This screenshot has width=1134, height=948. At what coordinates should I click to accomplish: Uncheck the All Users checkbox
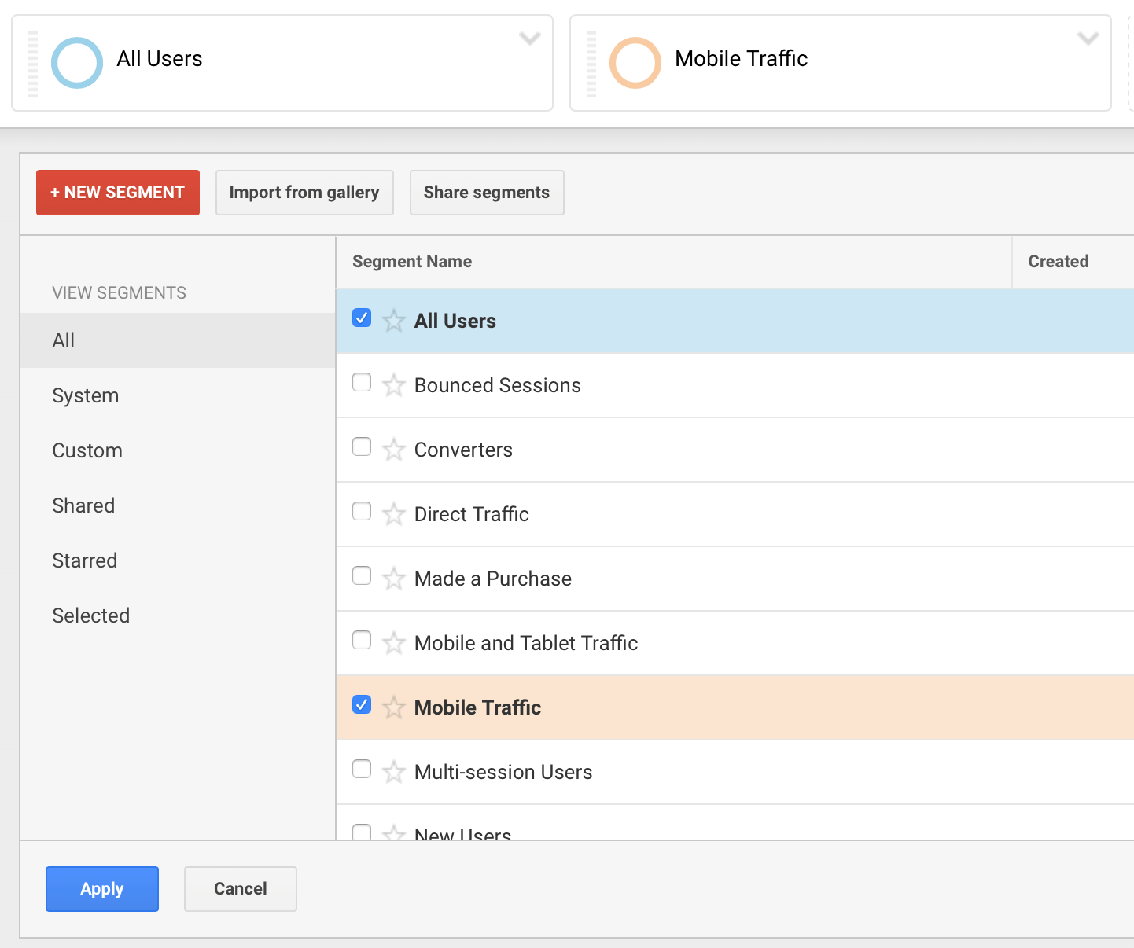point(362,318)
